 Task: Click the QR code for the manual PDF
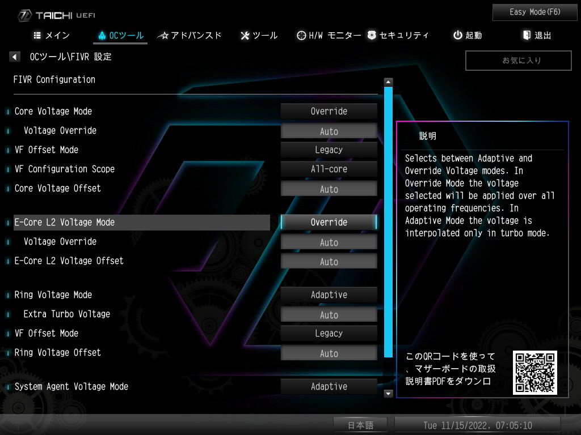[534, 373]
